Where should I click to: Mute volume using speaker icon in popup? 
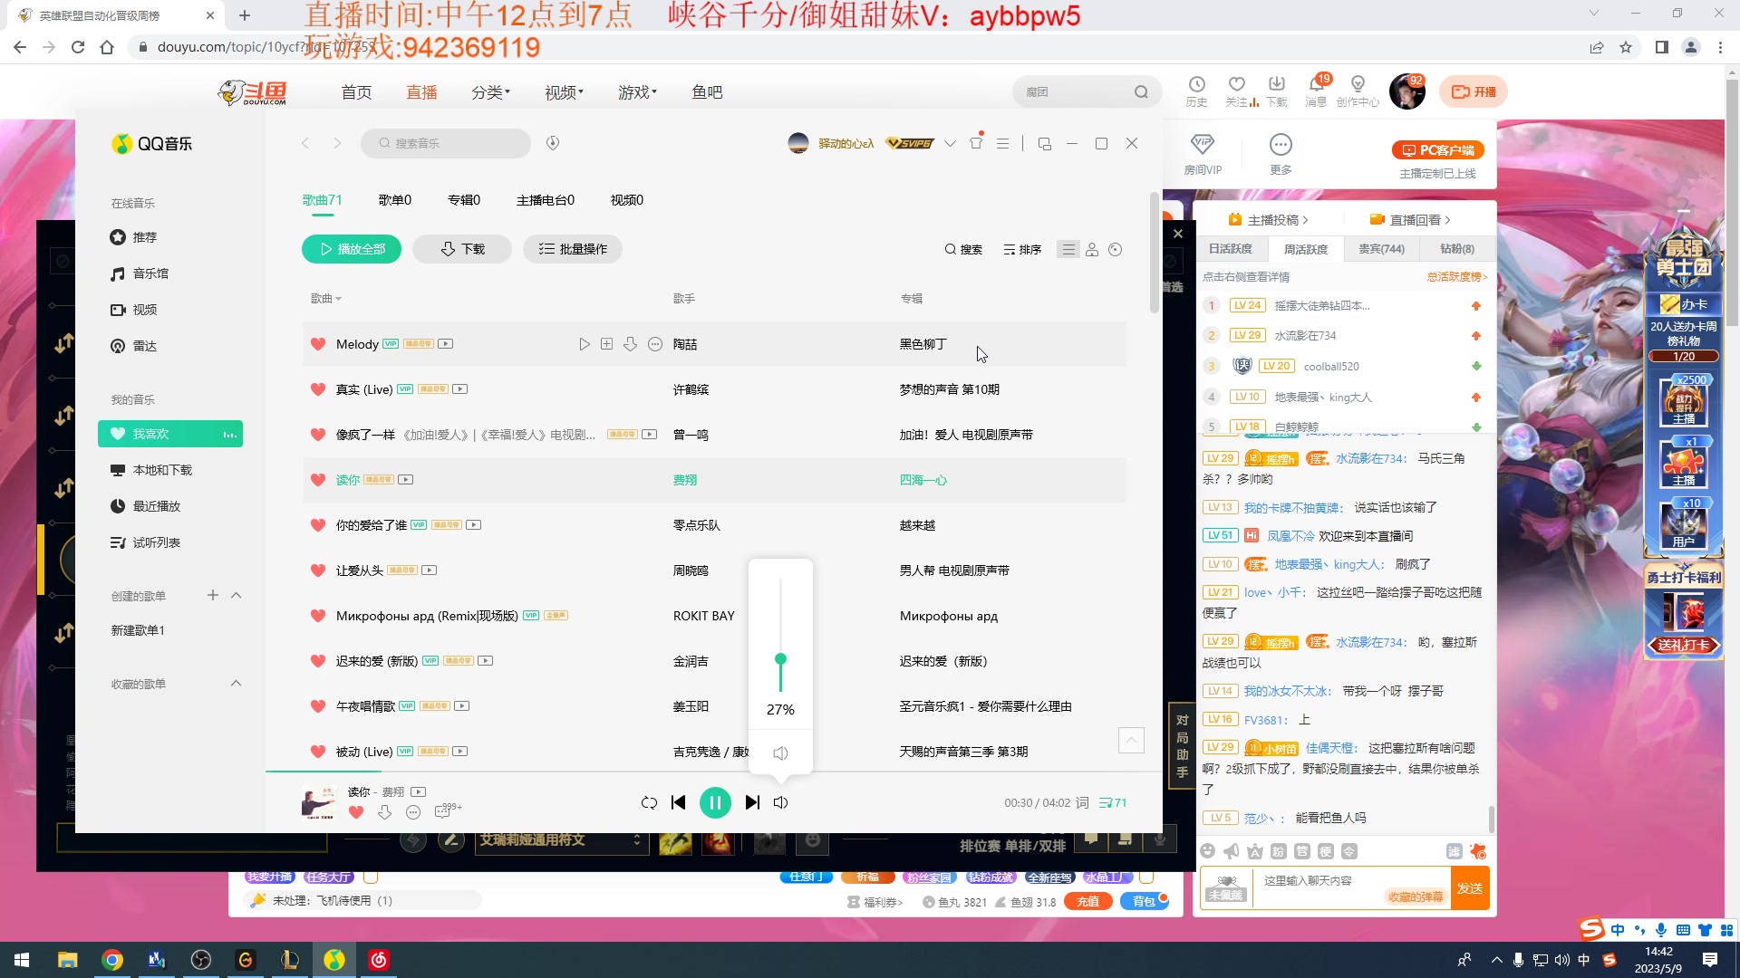click(x=780, y=753)
